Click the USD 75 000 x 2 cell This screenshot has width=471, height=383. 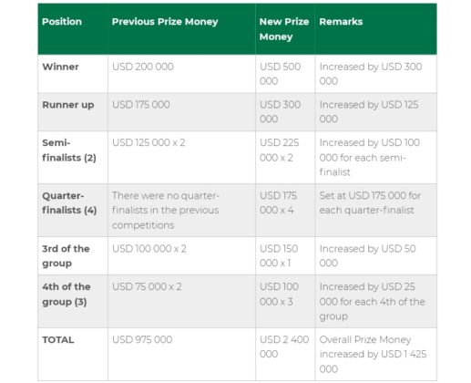point(147,286)
